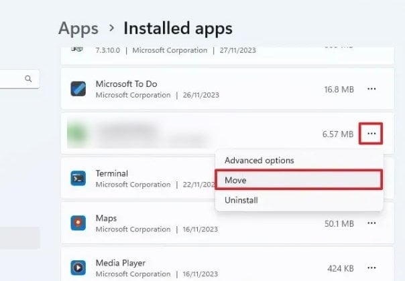Click the search magnifier icon
This screenshot has height=281, width=405.
click(x=28, y=79)
